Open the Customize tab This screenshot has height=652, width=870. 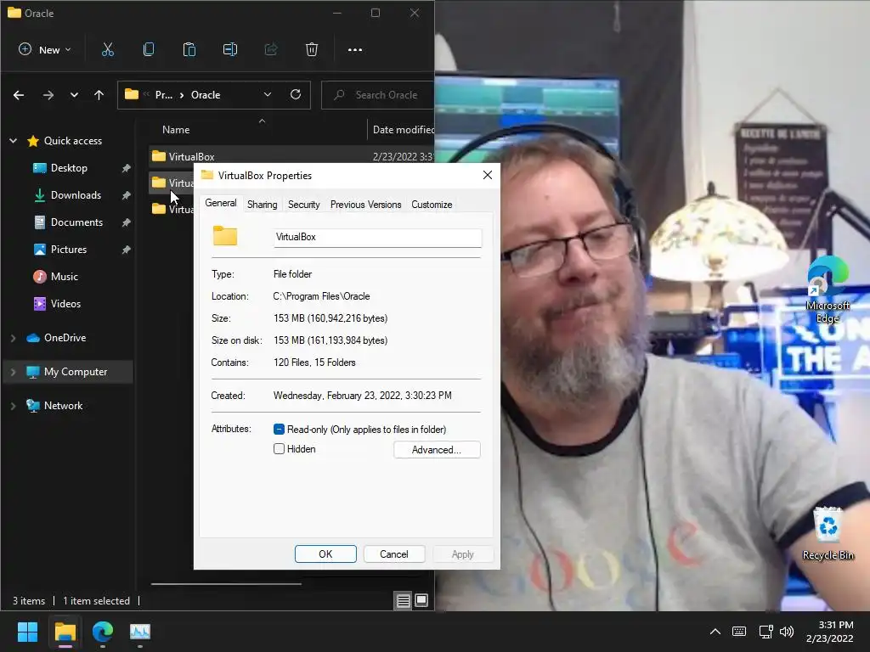(432, 205)
